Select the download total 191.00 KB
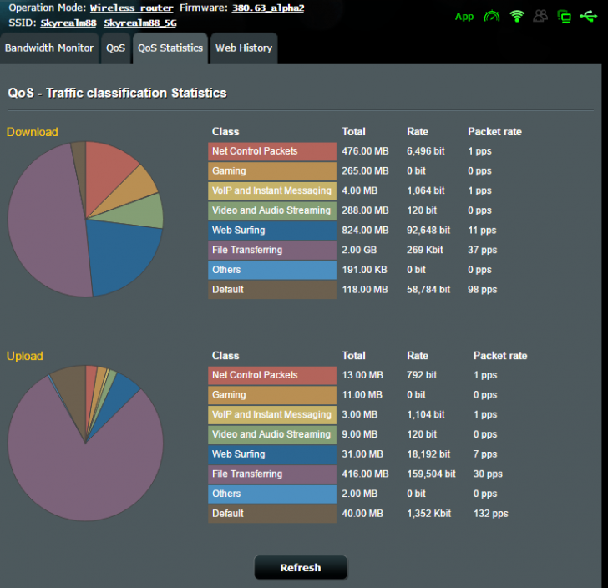 [364, 270]
